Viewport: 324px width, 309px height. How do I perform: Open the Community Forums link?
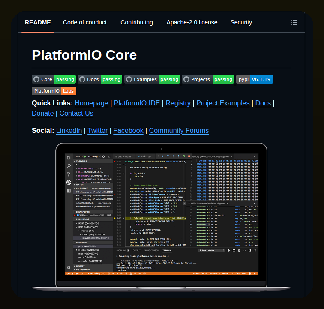pyautogui.click(x=179, y=131)
